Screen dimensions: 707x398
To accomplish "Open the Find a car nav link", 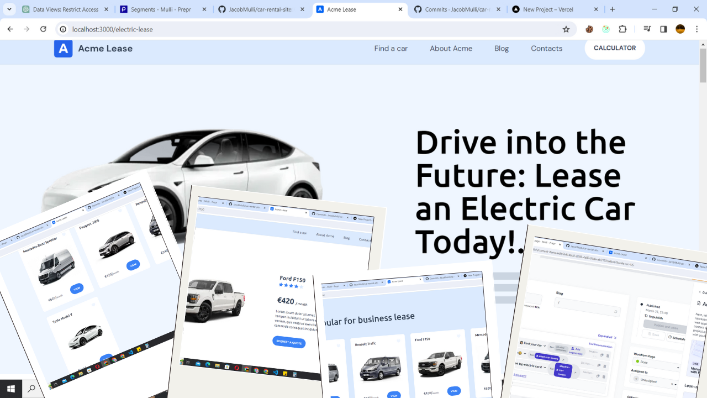I will 391,49.
